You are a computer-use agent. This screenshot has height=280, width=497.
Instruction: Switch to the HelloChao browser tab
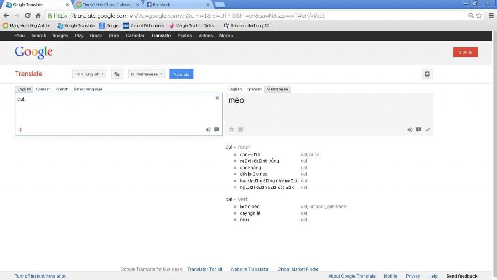click(x=107, y=5)
